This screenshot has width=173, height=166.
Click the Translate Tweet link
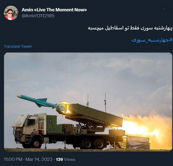[18, 46]
